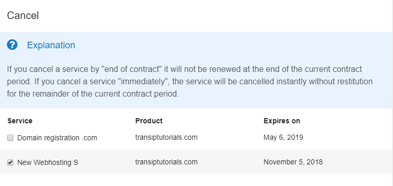Uncheck the New Webhosting S checkbox
Screen dimensions: 393x186
10,162
